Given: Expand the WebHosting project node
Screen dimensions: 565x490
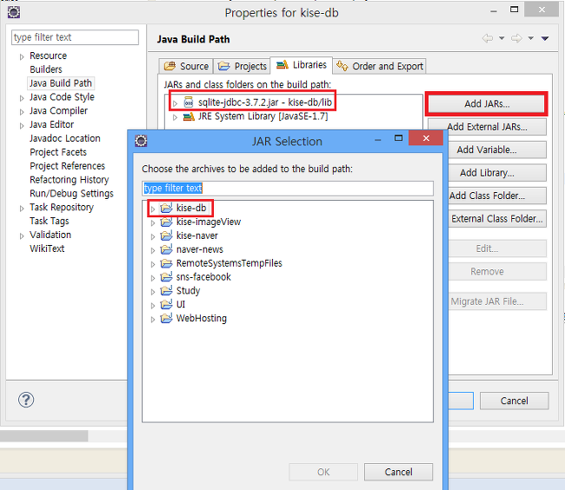Looking at the screenshot, I should (x=153, y=320).
